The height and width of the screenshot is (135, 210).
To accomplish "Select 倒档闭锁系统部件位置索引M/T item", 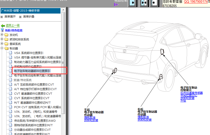I will (33, 125).
